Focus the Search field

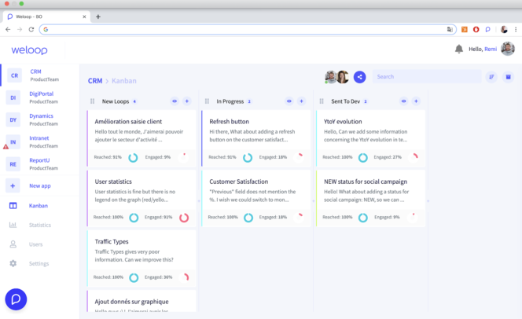425,77
